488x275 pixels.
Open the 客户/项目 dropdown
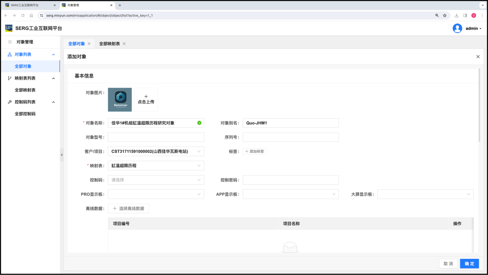point(156,152)
